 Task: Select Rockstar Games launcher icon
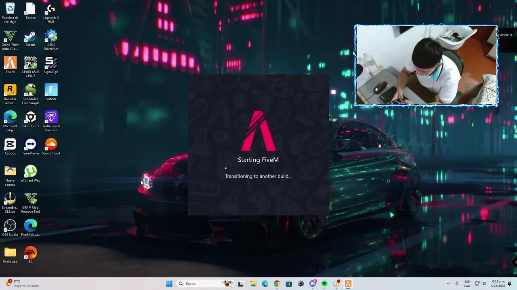pos(10,94)
